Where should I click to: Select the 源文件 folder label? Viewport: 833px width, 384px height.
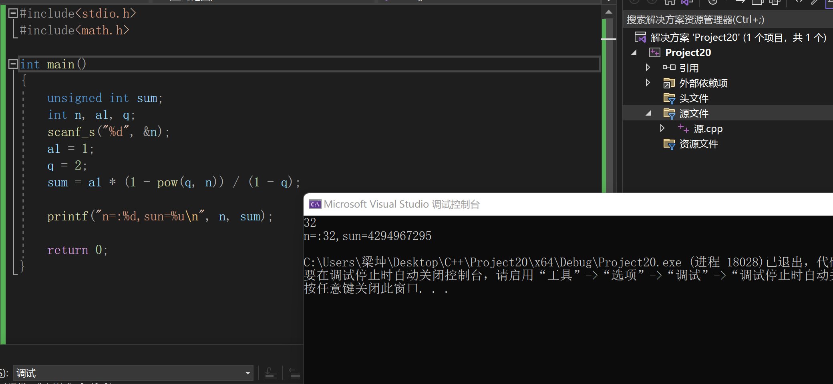(694, 114)
